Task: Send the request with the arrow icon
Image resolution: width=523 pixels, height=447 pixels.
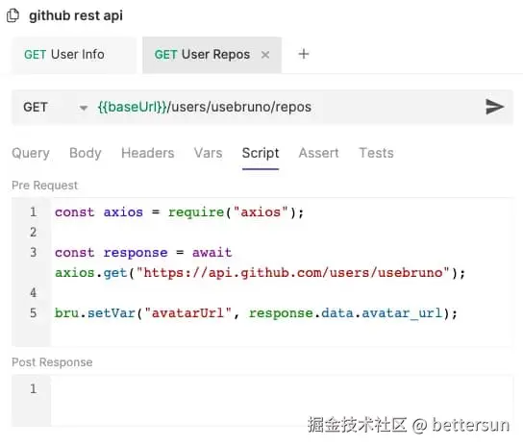Action: [x=494, y=107]
